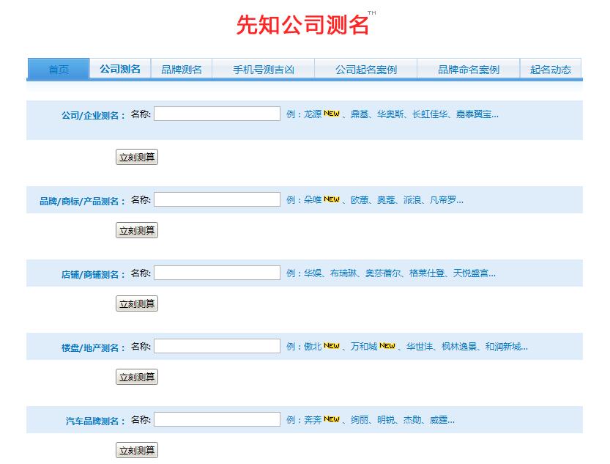610x464 pixels.
Task: Click the NEW badge beside 龙源
Action: 332,114
